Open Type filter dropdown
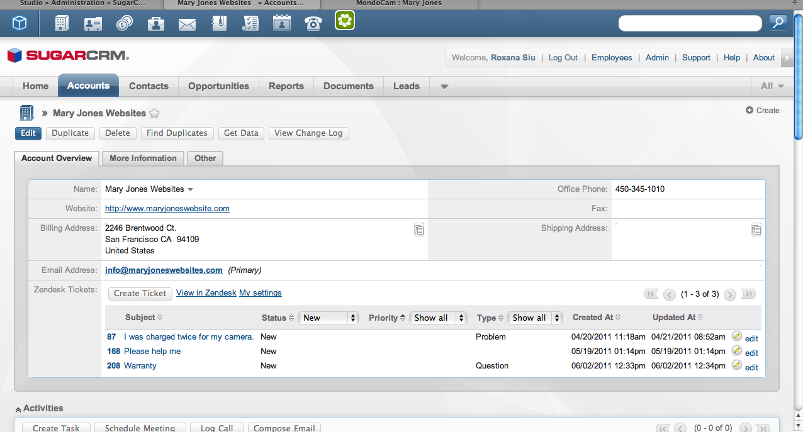The image size is (803, 432). click(535, 318)
